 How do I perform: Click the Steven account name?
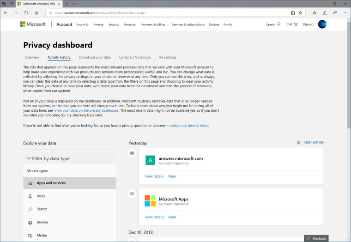click(308, 24)
